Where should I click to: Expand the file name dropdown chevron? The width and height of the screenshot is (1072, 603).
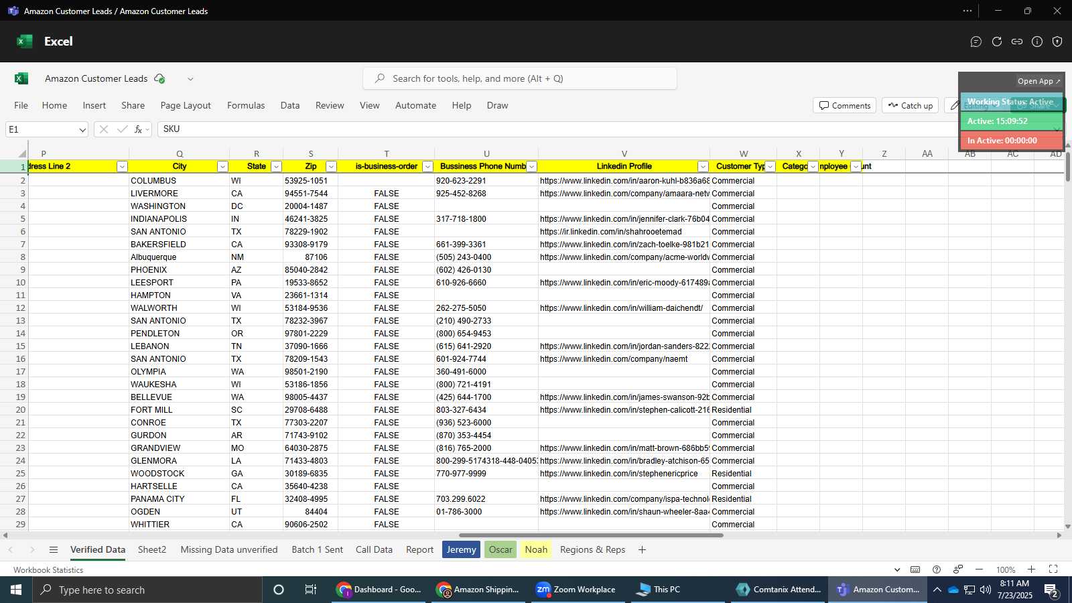click(x=190, y=78)
